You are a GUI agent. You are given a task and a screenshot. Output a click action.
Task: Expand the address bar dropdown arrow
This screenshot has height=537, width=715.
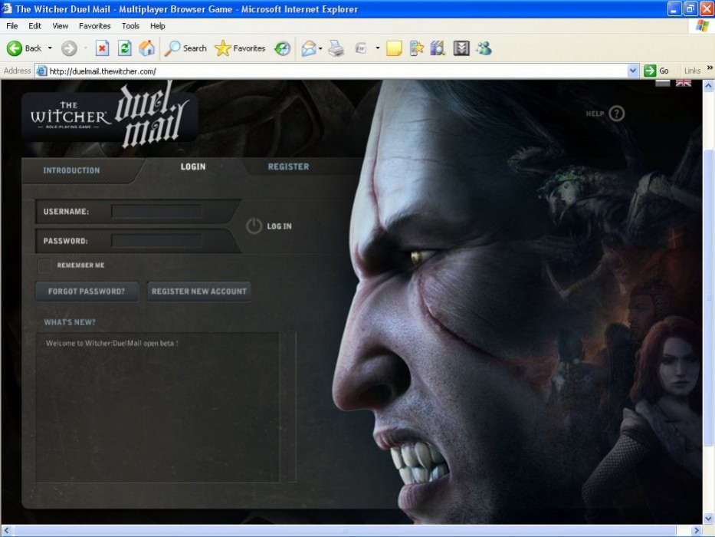pos(632,71)
